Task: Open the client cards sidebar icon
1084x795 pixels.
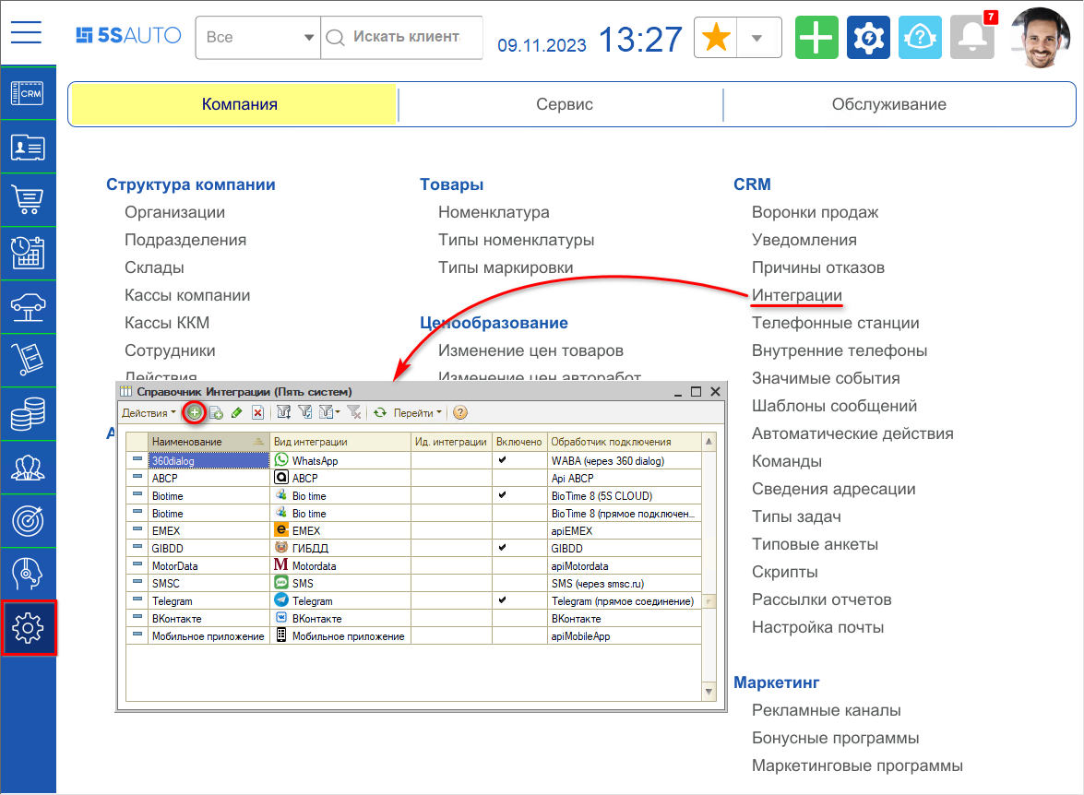Action: (28, 148)
